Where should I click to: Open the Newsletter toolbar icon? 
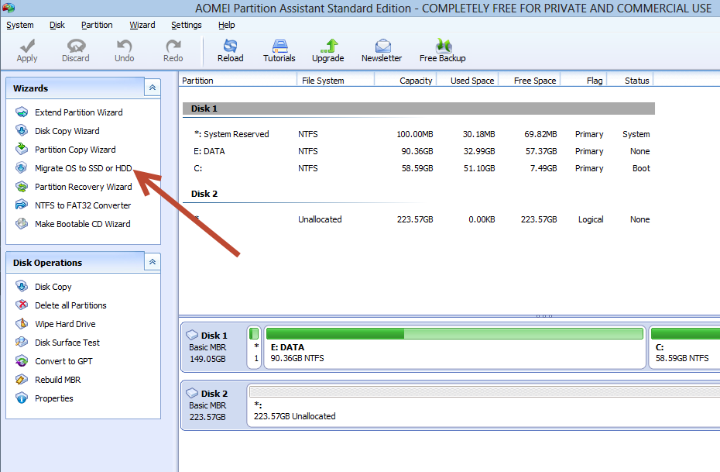382,47
